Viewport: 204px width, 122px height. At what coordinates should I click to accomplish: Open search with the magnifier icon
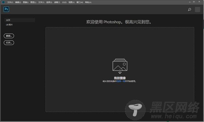(190, 9)
